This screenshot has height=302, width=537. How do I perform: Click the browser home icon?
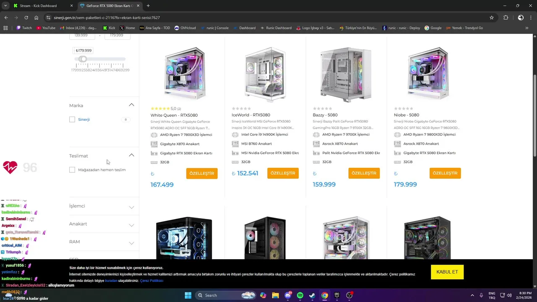coord(36,18)
